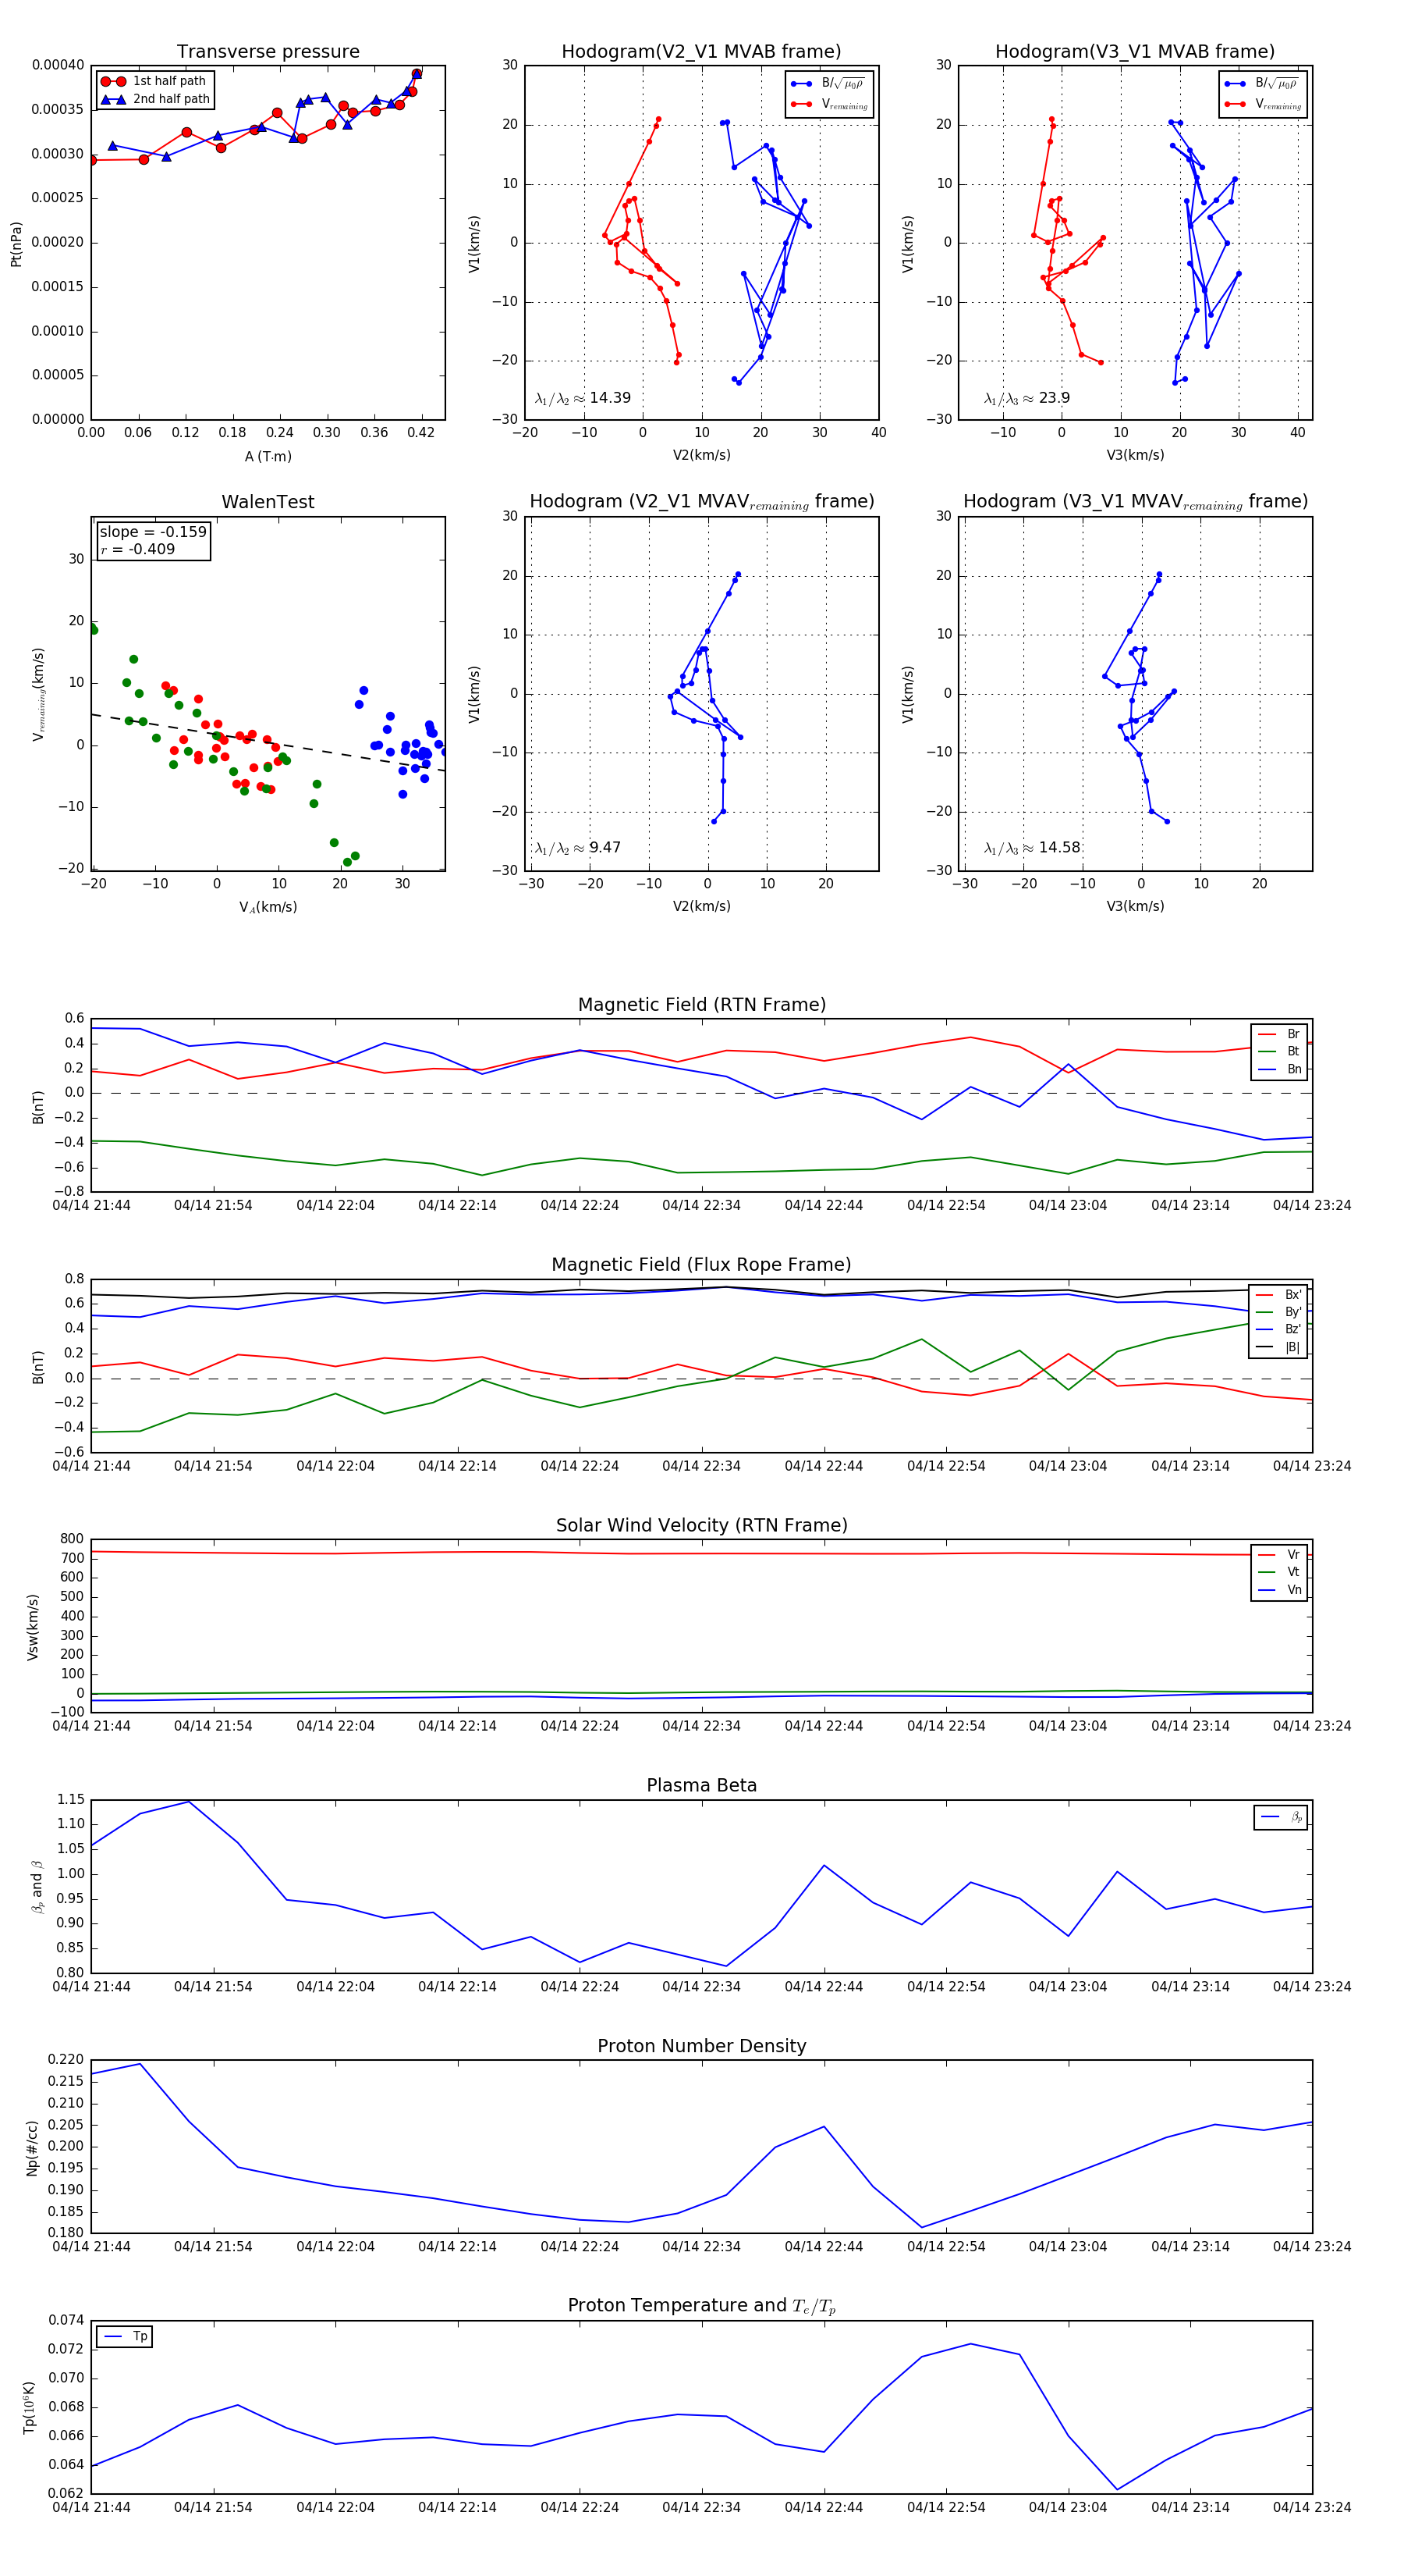Click 'Vr' legend entry in velocity plot
Screen dimensions: 1404x2576
(1279, 1555)
